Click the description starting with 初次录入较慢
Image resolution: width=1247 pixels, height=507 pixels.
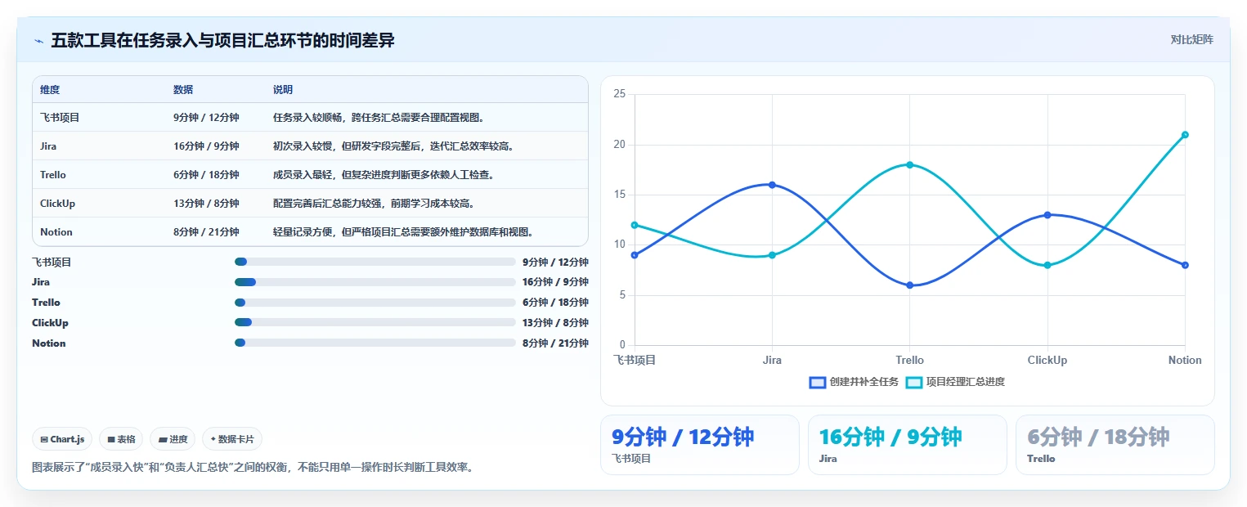pyautogui.click(x=394, y=146)
